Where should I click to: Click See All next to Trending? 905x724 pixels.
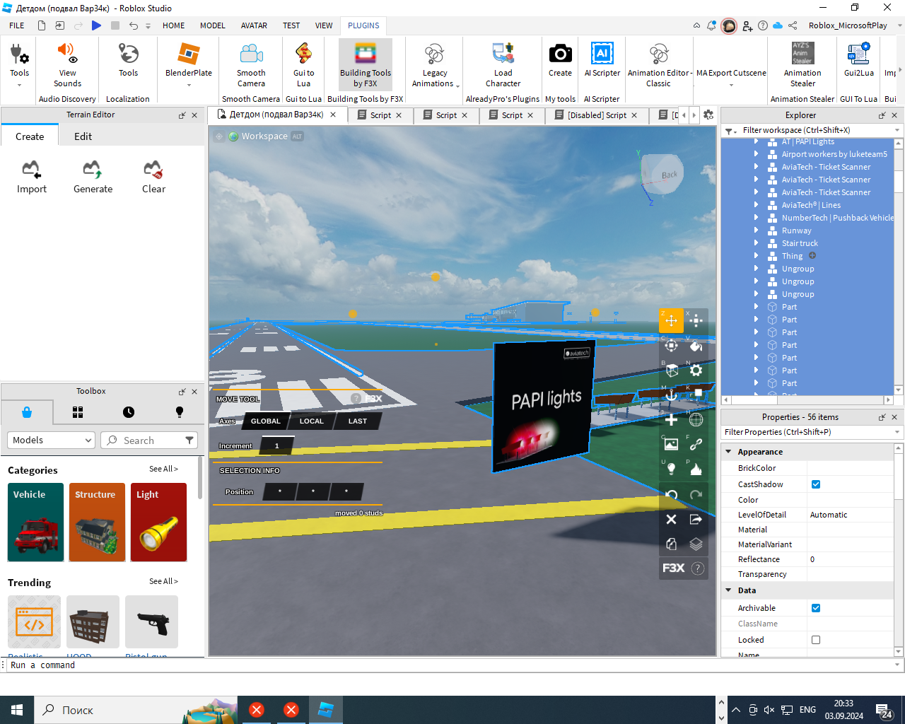tap(163, 581)
